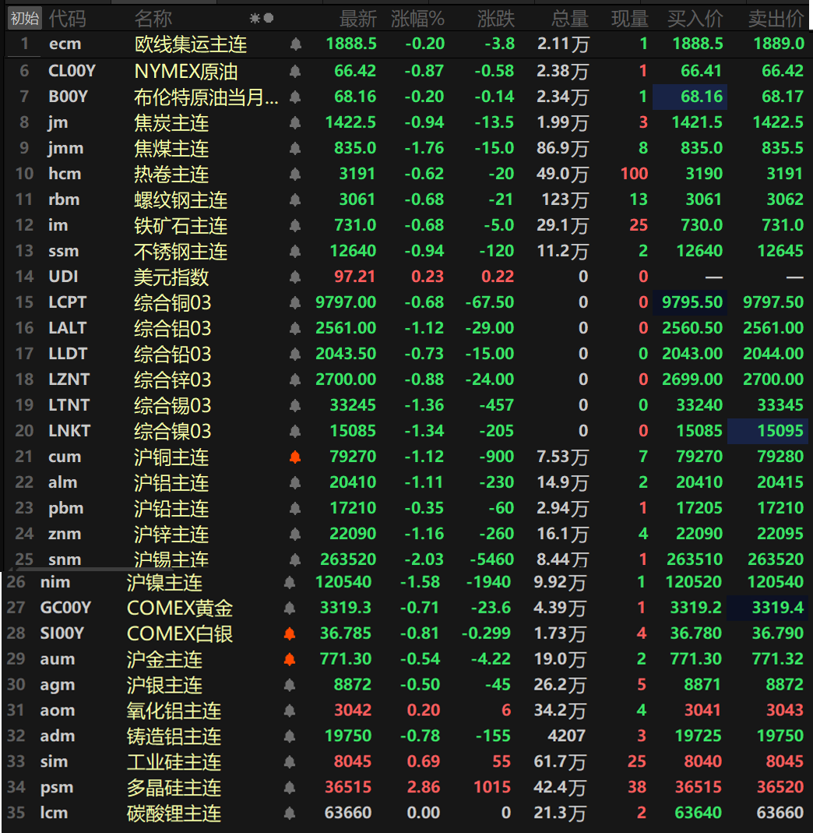Screen dimensions: 813x833
Task: Sort by the 涨幅% column header
Action: point(417,18)
